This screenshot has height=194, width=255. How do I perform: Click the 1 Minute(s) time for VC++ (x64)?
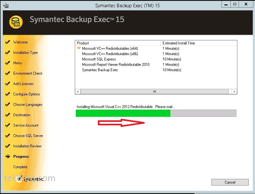171,48
